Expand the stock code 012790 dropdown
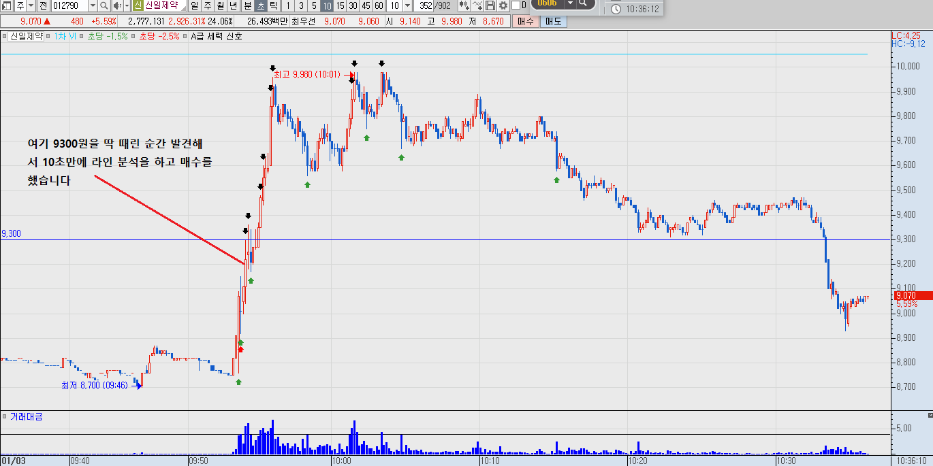Image resolution: width=933 pixels, height=466 pixels. 93,5
